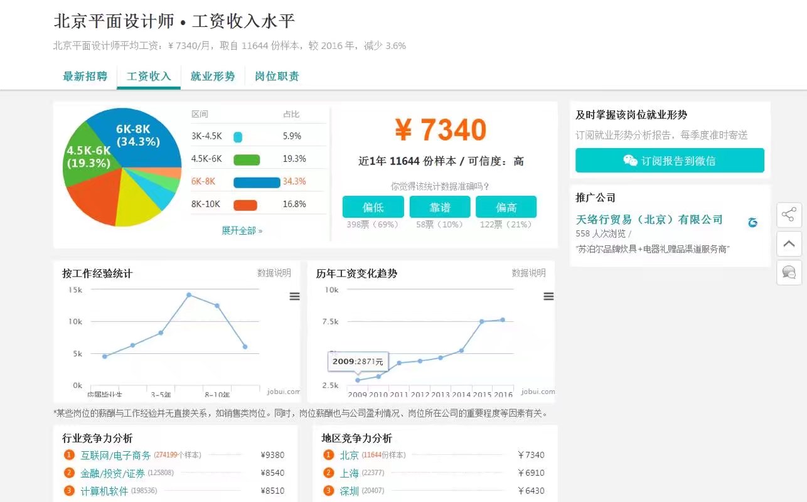Click the ¥6910 Shanghai salary value
Screen dimensions: 807x502
[x=531, y=473]
